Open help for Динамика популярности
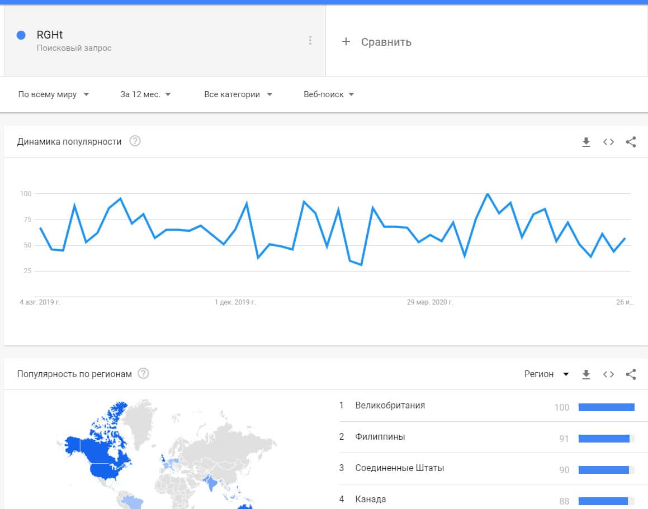This screenshot has height=509, width=648. [x=135, y=141]
